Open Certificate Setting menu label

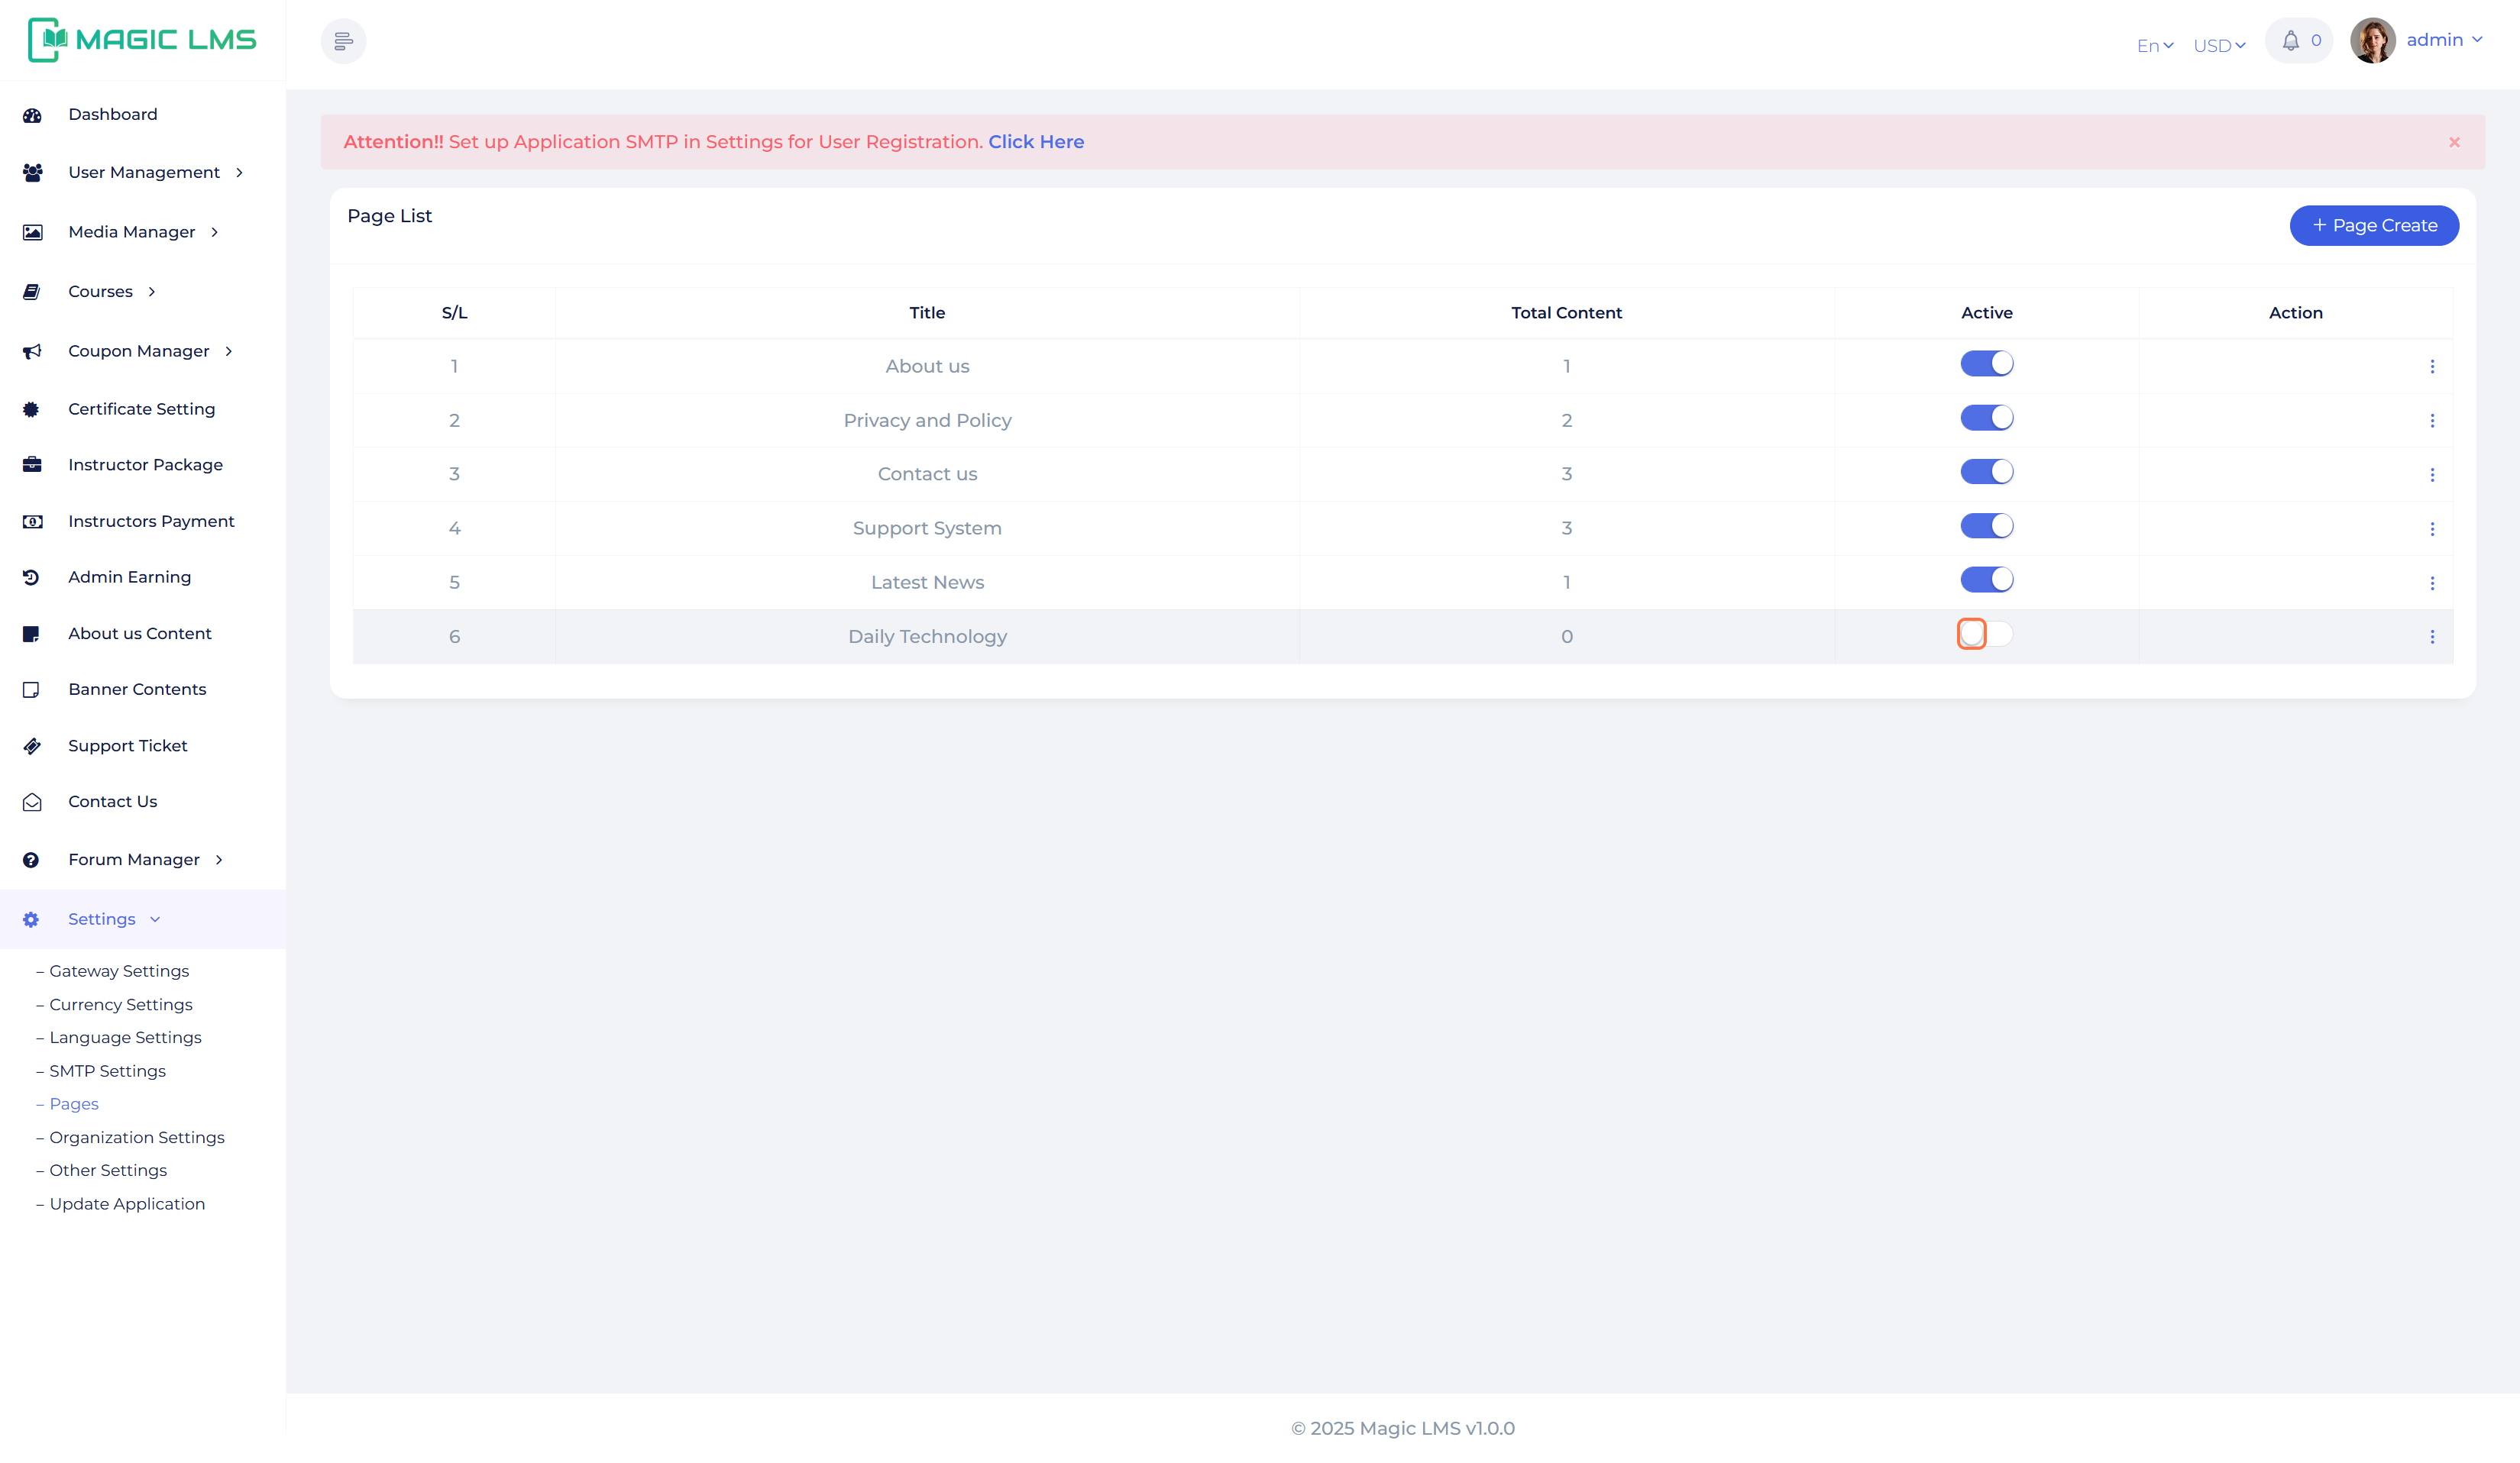tap(142, 410)
